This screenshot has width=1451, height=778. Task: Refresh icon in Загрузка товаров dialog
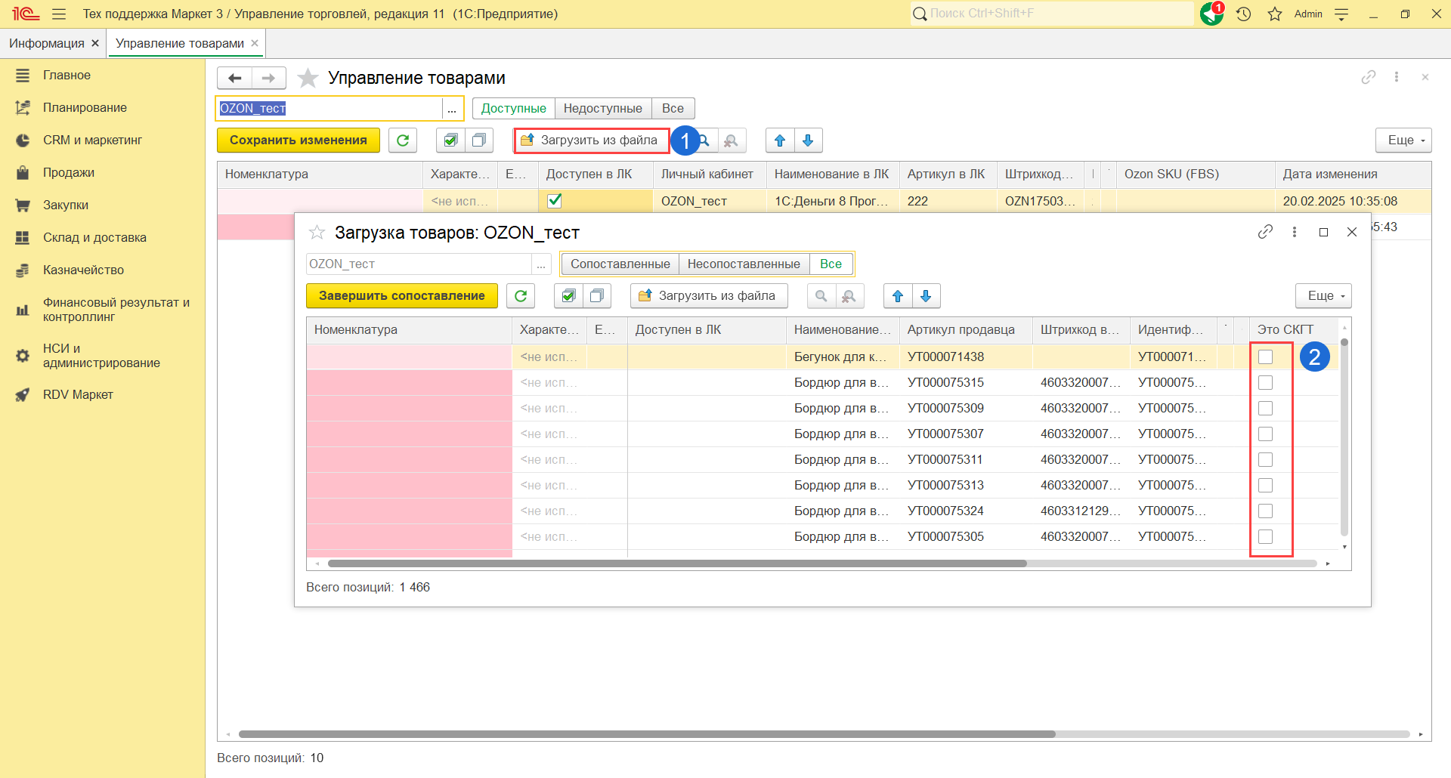click(521, 295)
